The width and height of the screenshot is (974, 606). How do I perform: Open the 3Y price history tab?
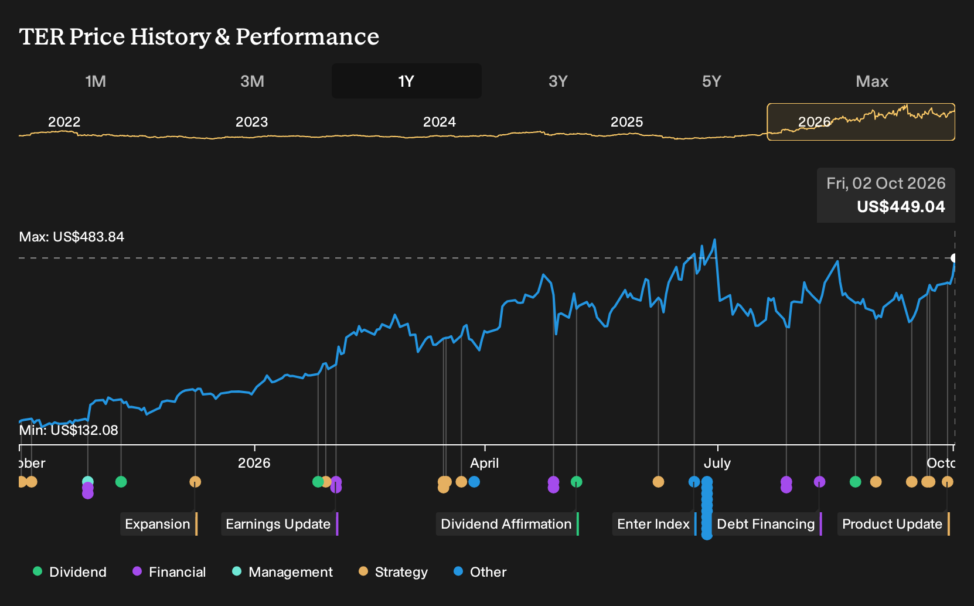(558, 81)
